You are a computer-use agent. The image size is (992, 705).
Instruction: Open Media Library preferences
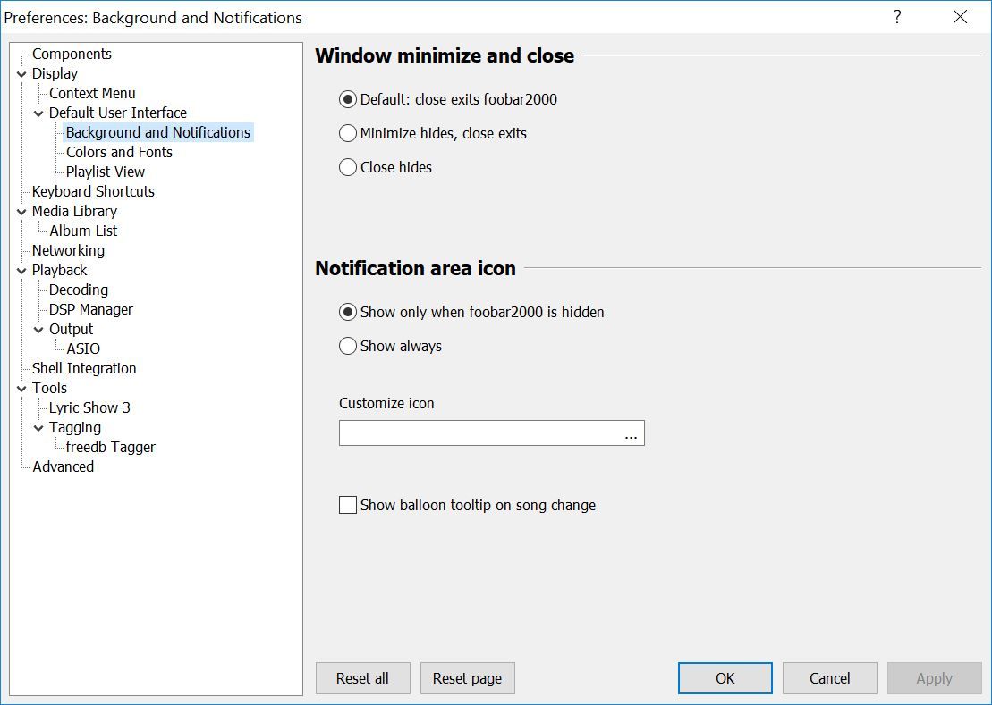[x=74, y=210]
